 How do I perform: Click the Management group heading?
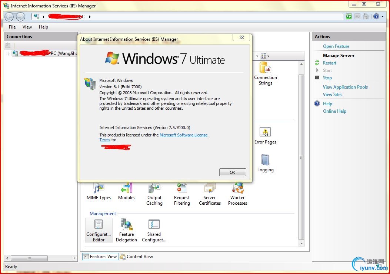[x=103, y=214]
